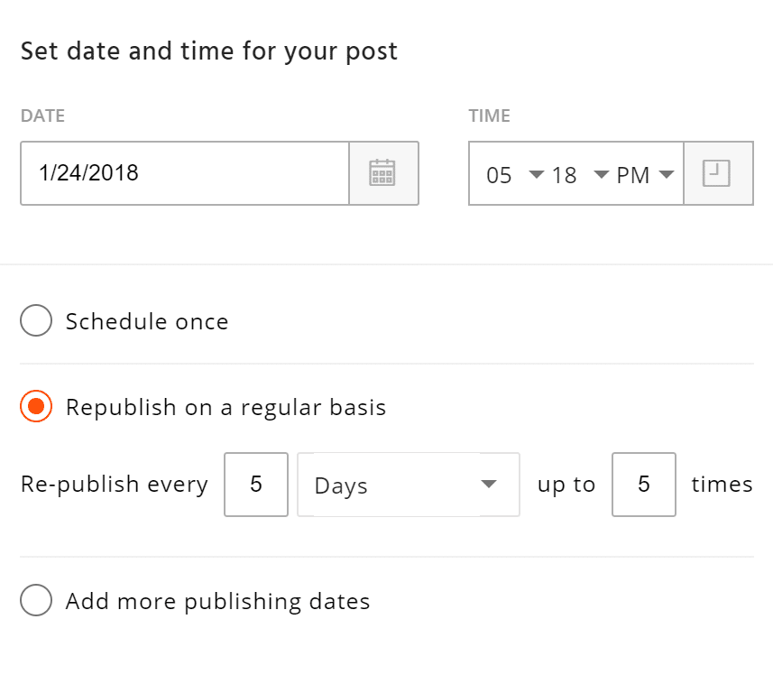Click the Republish on a regular basis label
Viewport: 773px width, 684px height.
point(225,407)
